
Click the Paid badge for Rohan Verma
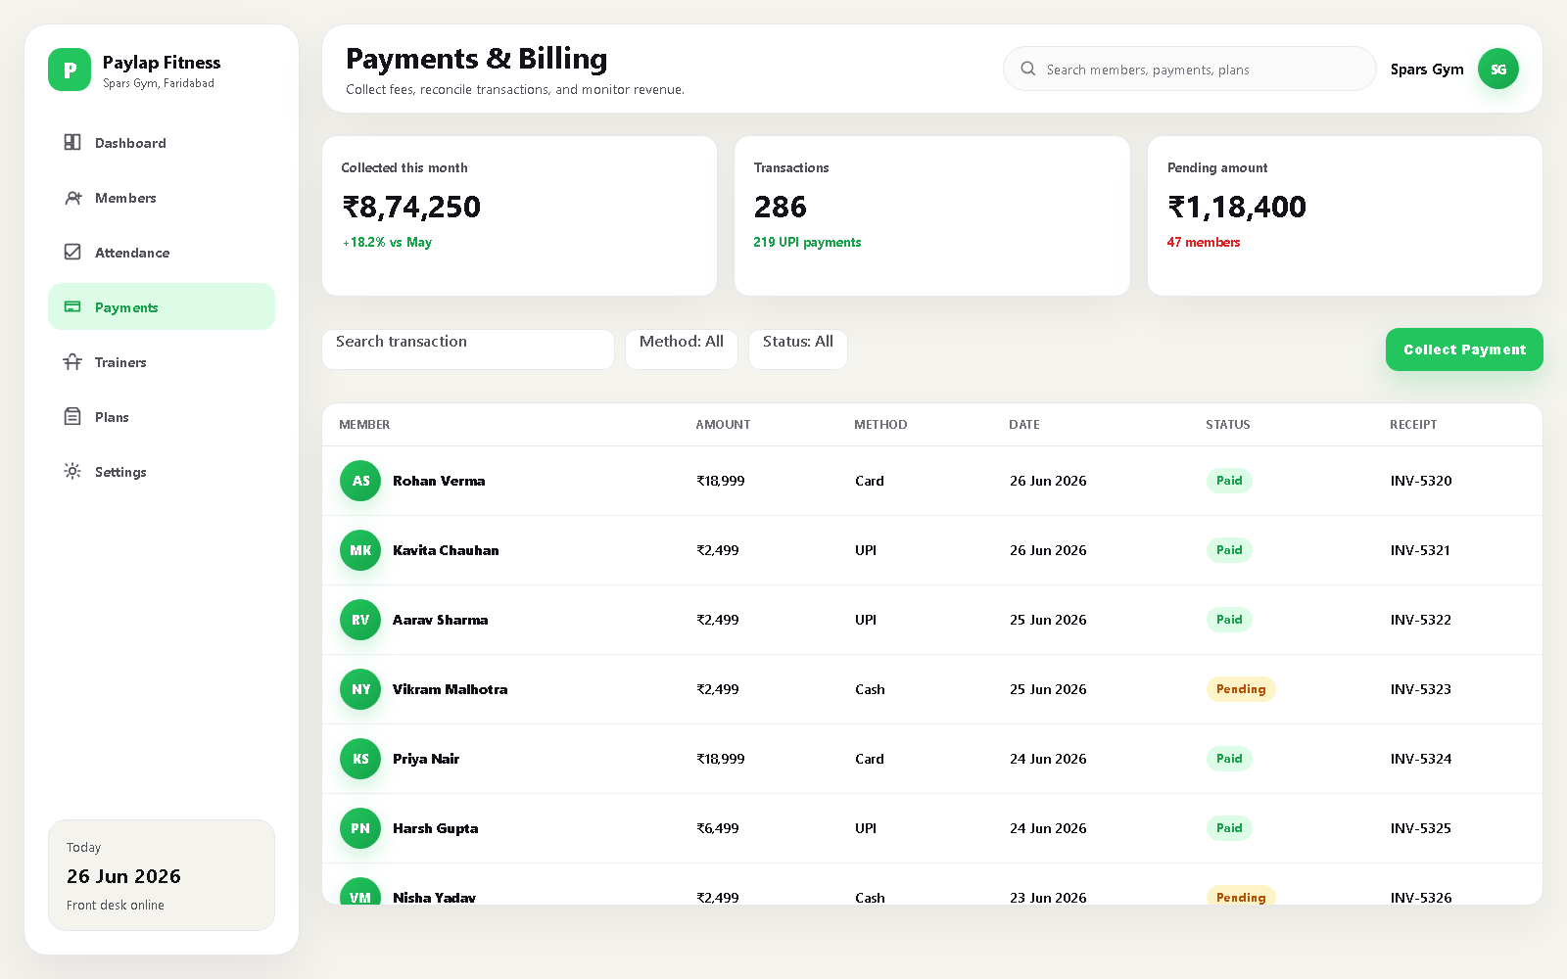[x=1229, y=481]
